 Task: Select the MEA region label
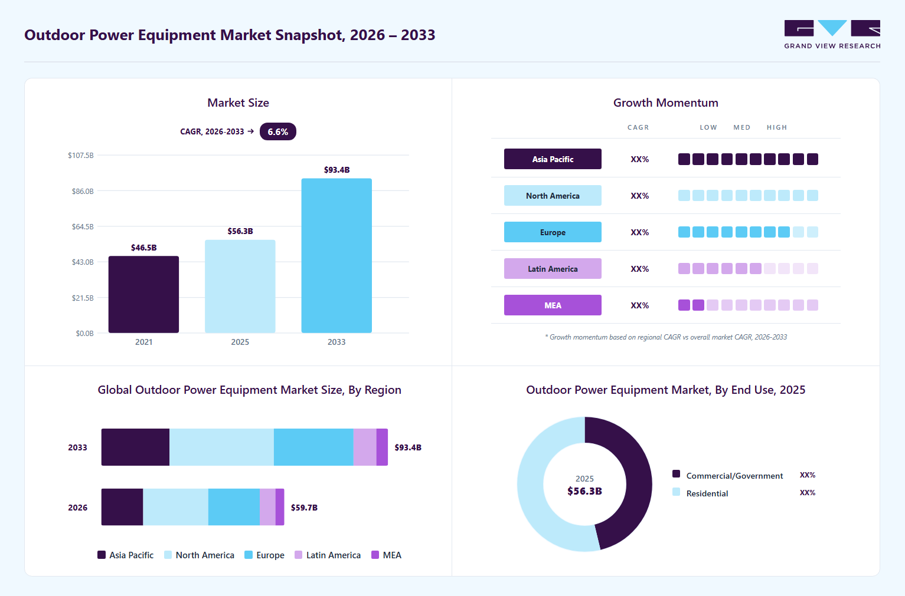click(553, 305)
